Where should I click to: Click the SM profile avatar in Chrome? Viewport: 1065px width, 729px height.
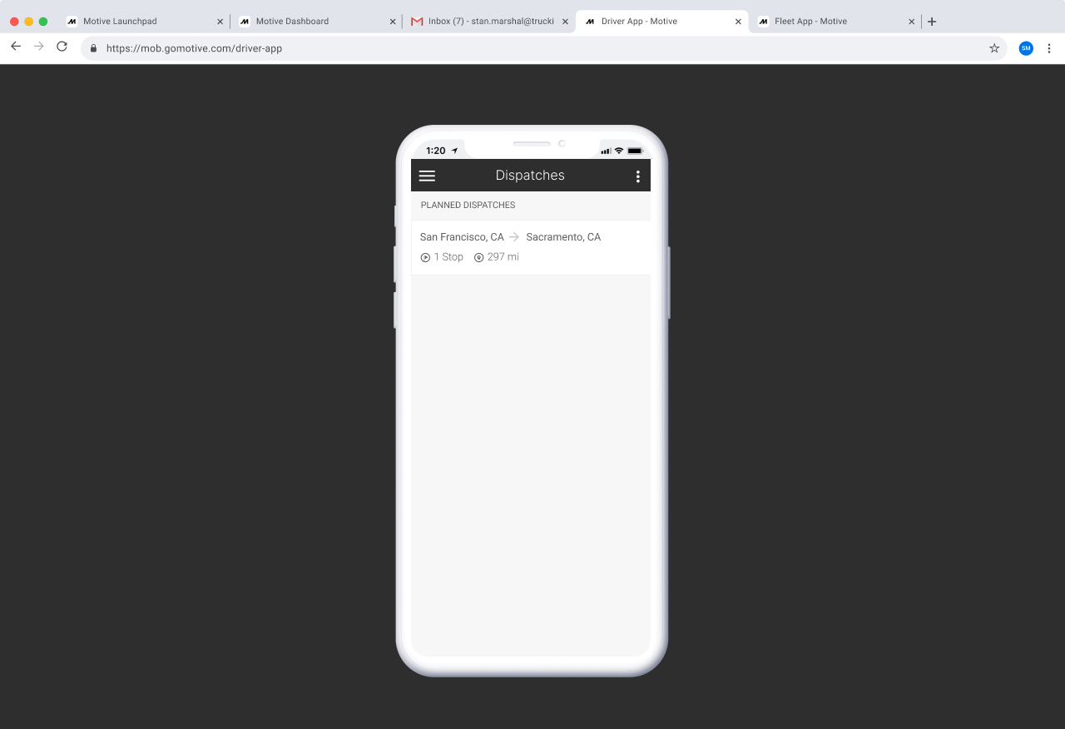coord(1026,48)
